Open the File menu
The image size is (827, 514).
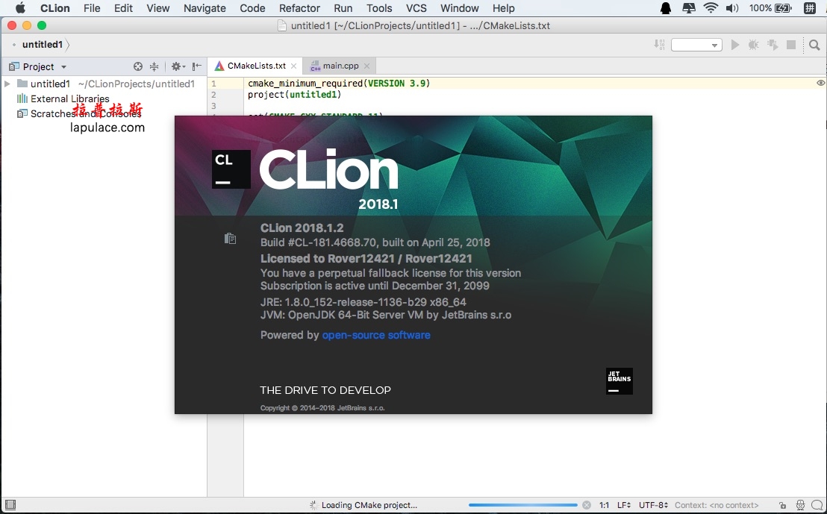pos(92,8)
